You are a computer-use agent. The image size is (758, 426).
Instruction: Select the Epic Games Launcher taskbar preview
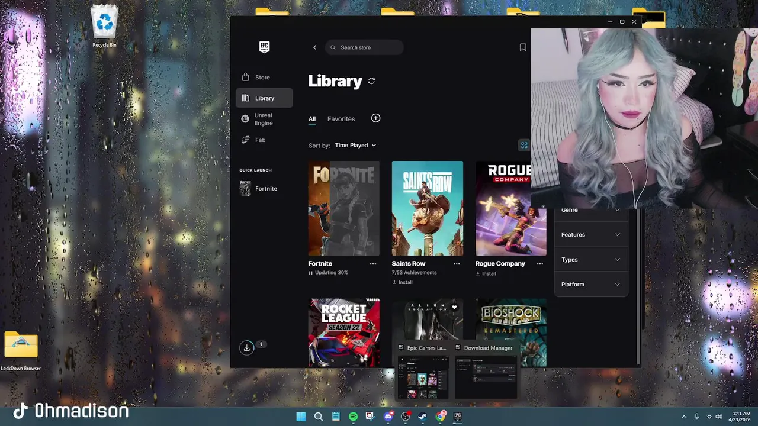pyautogui.click(x=423, y=370)
